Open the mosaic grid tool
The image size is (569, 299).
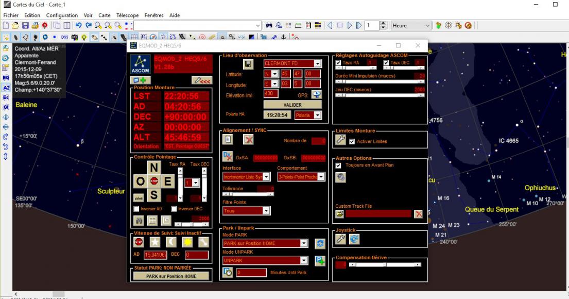[x=152, y=221]
